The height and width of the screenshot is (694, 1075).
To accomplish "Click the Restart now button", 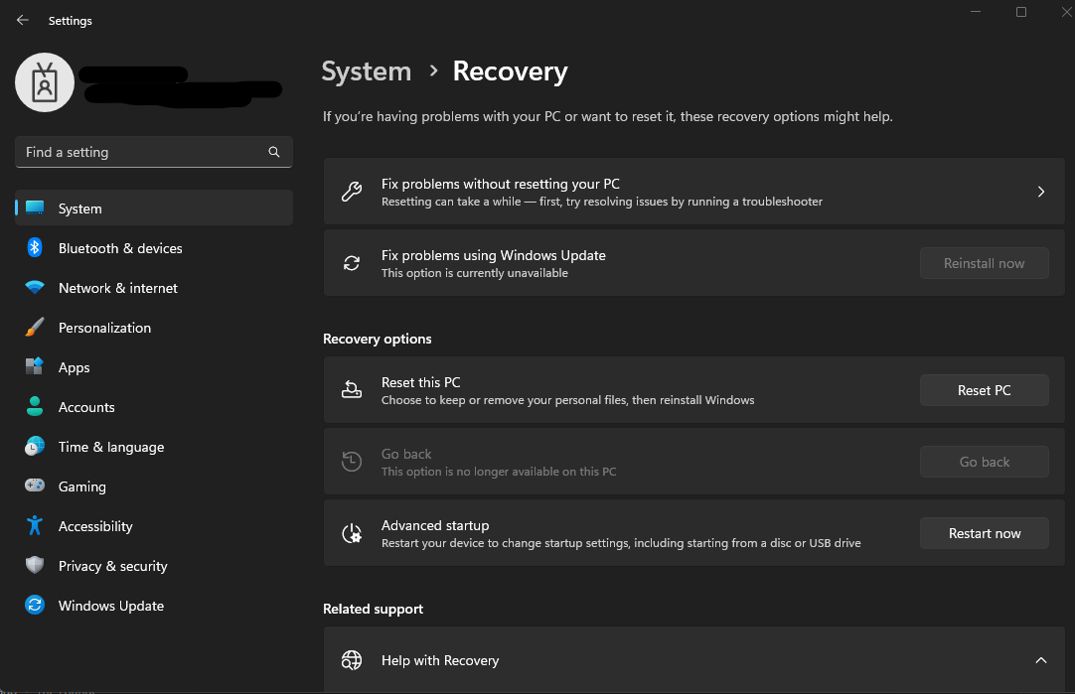I will point(984,533).
